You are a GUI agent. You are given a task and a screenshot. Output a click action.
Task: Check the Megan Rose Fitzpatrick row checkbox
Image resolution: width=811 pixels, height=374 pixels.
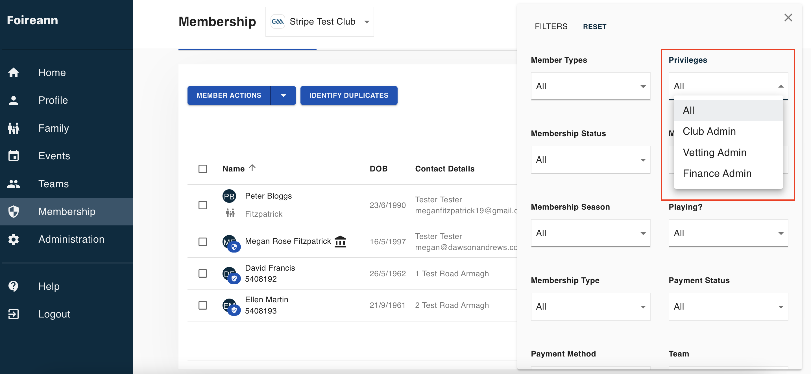pyautogui.click(x=203, y=242)
